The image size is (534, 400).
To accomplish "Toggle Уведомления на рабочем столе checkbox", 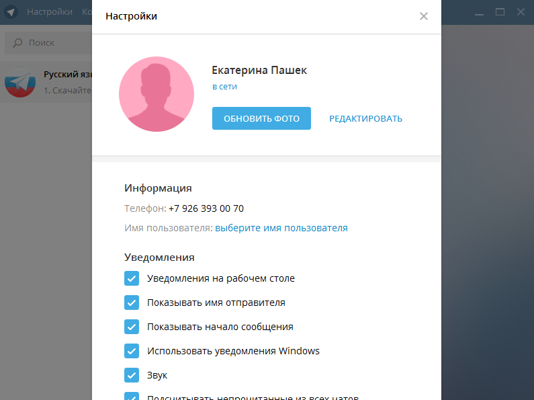I will [x=132, y=278].
